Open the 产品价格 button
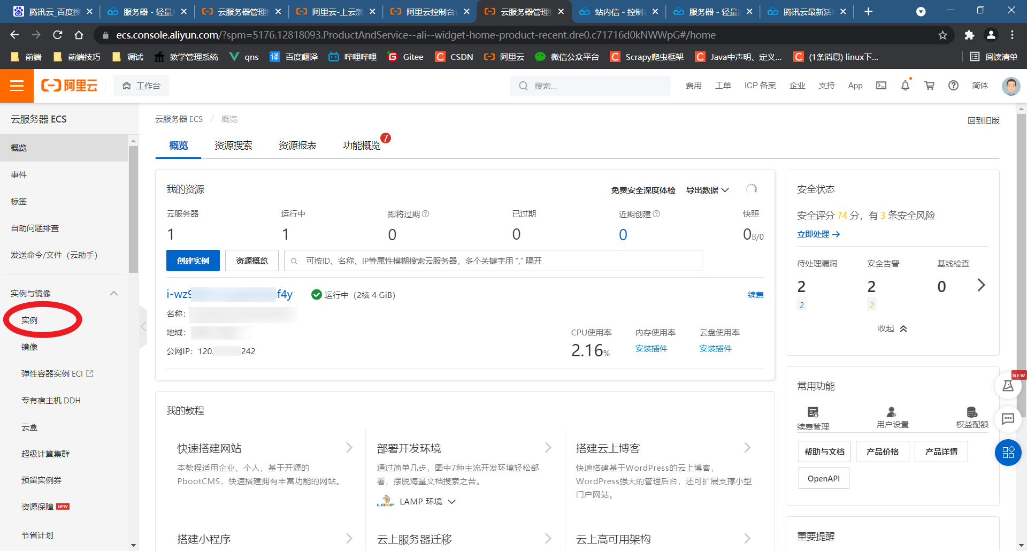1027x551 pixels. pos(883,451)
